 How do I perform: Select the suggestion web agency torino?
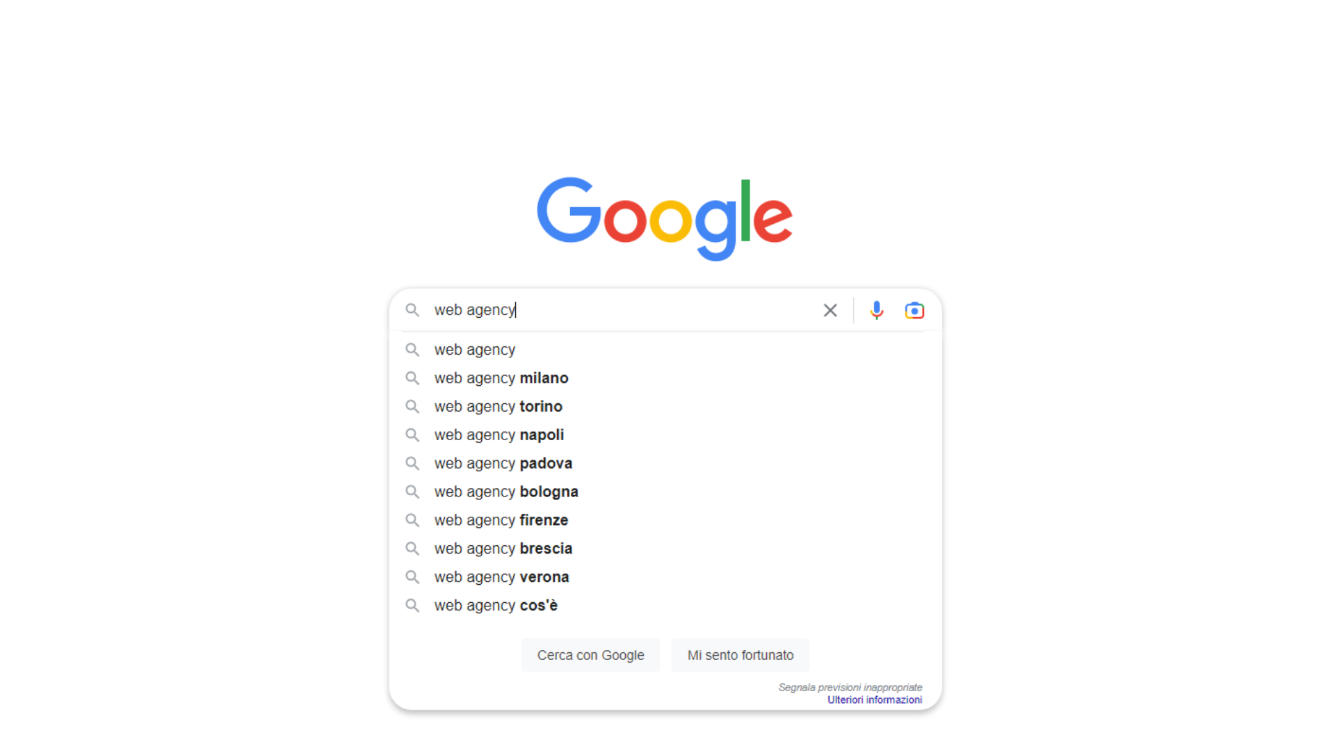[665, 406]
